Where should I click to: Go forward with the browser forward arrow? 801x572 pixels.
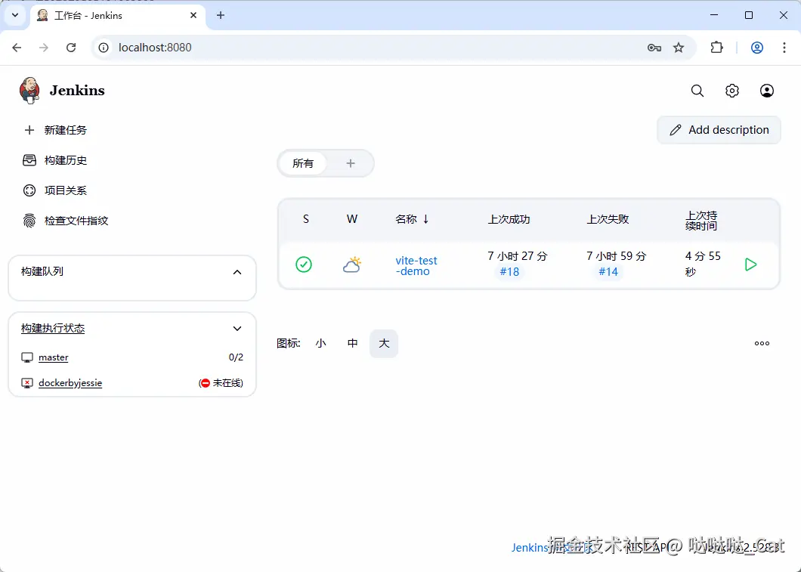coord(44,48)
